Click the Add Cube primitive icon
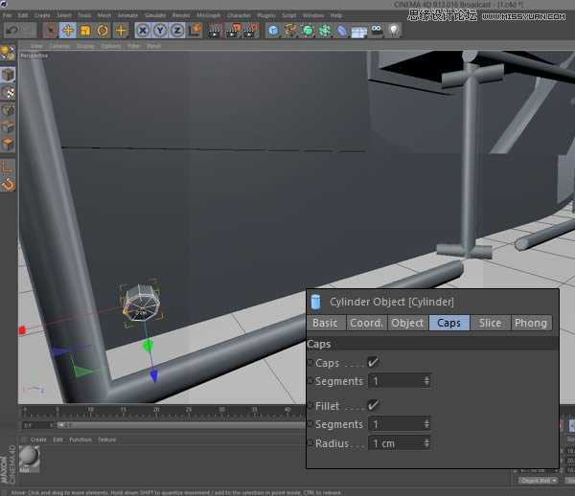This screenshot has width=575, height=496. tap(273, 31)
